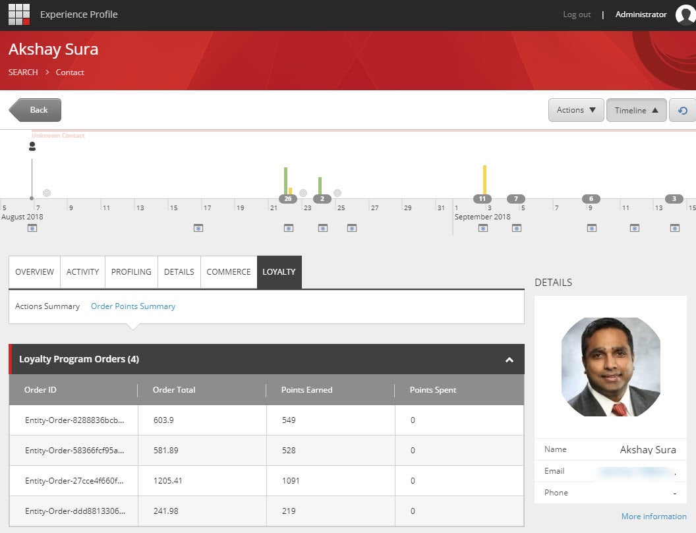This screenshot has height=533, width=696.
Task: Click the visit icon below August 24
Action: pos(322,228)
